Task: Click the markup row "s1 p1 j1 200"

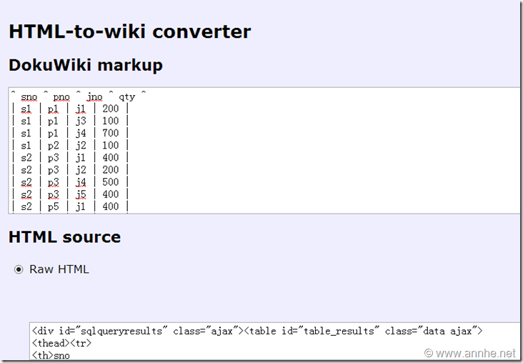Action: point(70,109)
